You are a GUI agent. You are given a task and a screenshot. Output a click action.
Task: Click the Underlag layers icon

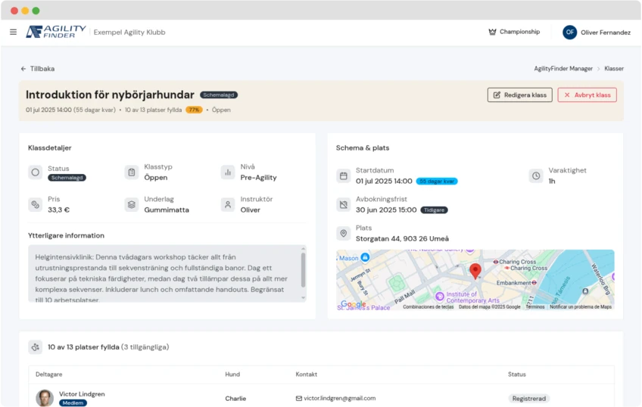pyautogui.click(x=132, y=205)
